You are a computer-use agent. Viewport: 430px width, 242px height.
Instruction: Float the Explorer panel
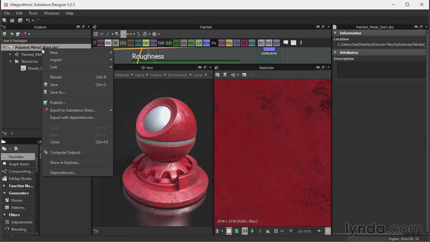(x=83, y=27)
